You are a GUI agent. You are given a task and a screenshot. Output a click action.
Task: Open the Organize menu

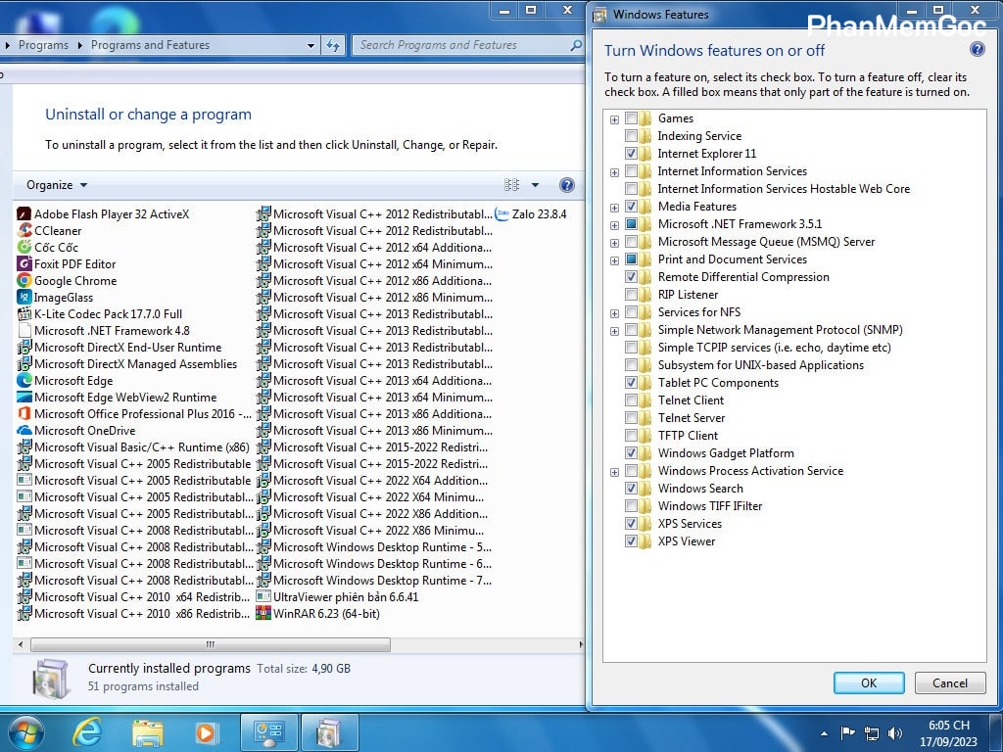pos(56,185)
